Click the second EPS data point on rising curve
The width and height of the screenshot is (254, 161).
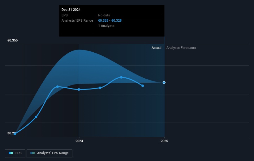(x=36, y=117)
